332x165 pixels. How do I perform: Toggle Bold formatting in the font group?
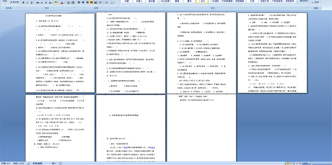pyautogui.click(x=24, y=3)
